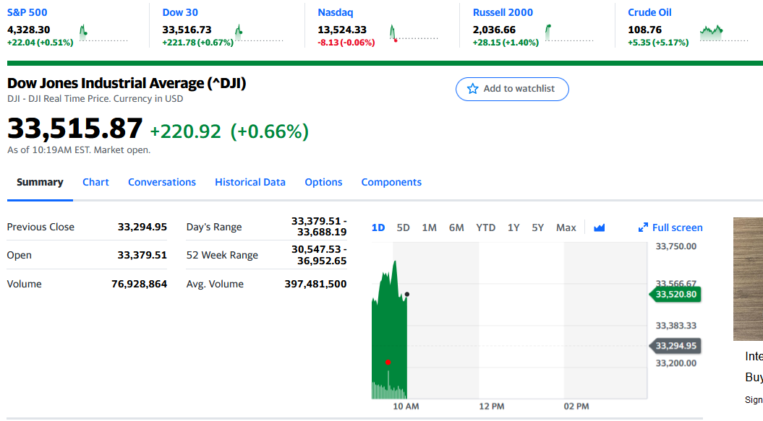The width and height of the screenshot is (763, 421).
Task: Open the Crude Oil mini sparkline chart
Action: (724, 34)
